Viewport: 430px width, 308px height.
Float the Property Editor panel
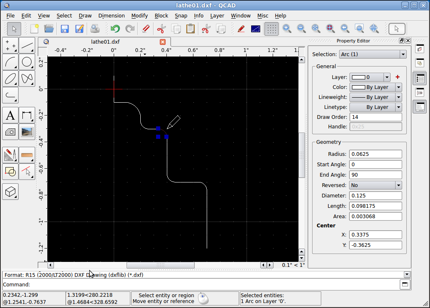pos(402,41)
